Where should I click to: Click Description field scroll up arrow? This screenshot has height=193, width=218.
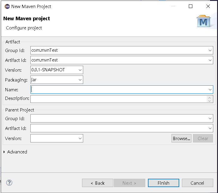click(x=210, y=98)
